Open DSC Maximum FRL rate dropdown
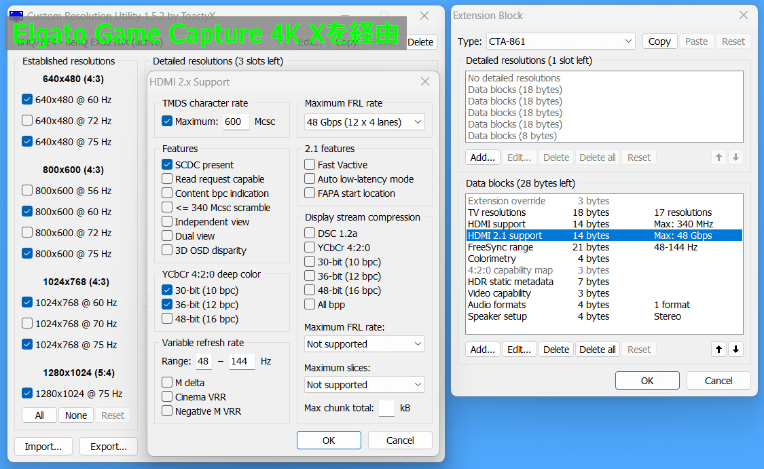This screenshot has height=469, width=764. pyautogui.click(x=365, y=344)
